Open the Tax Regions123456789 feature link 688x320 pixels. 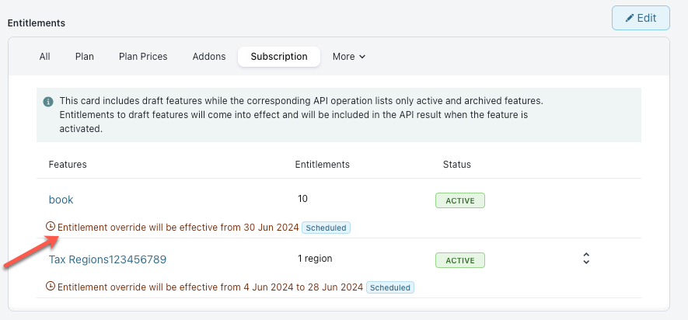point(107,259)
